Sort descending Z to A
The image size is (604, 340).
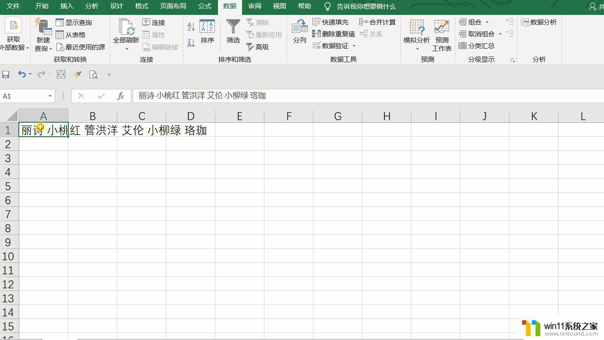tap(191, 42)
